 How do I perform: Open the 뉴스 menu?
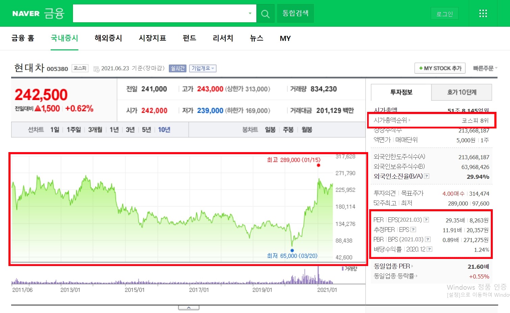tap(257, 38)
